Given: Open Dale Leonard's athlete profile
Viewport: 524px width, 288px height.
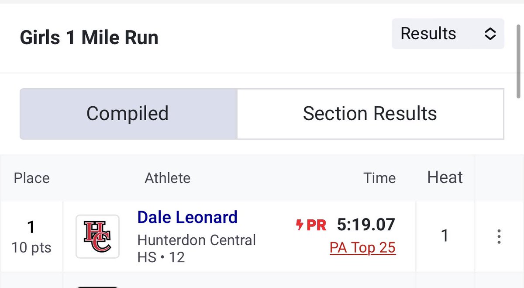Looking at the screenshot, I should pos(187,217).
